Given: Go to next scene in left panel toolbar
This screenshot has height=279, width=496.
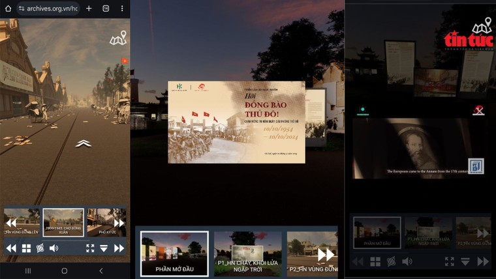Looking at the screenshot, I should [x=119, y=248].
